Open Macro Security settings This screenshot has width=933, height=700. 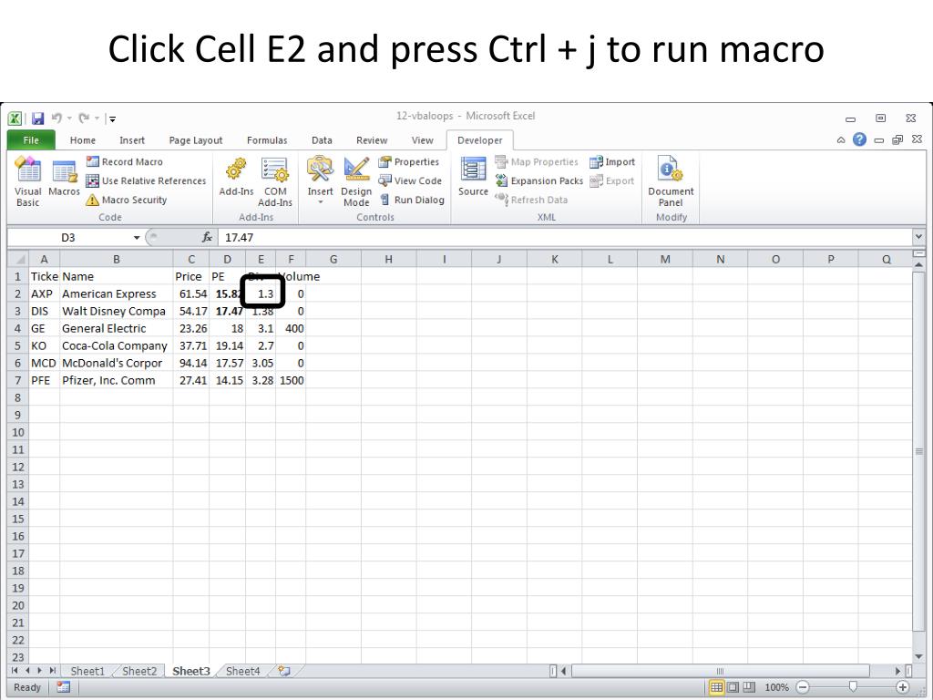pos(126,200)
